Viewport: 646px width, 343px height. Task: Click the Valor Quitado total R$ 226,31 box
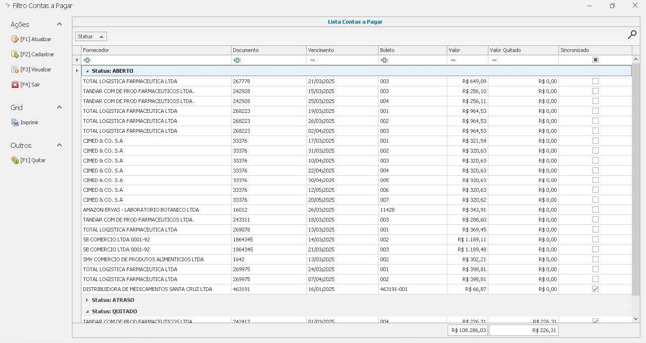(523, 330)
